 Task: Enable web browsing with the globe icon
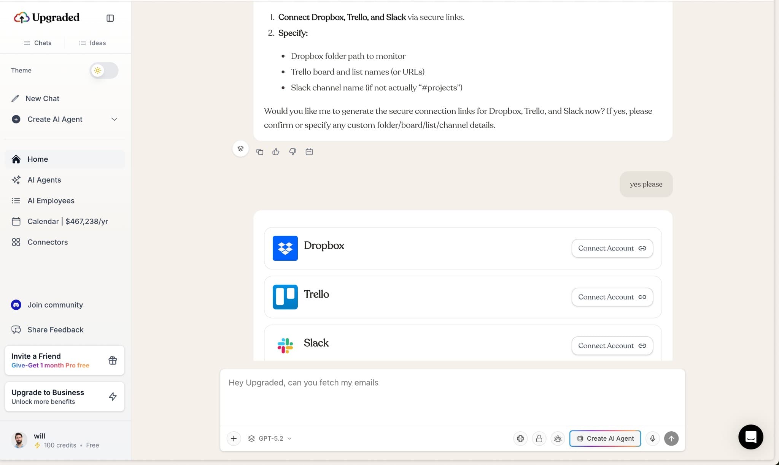pyautogui.click(x=520, y=438)
